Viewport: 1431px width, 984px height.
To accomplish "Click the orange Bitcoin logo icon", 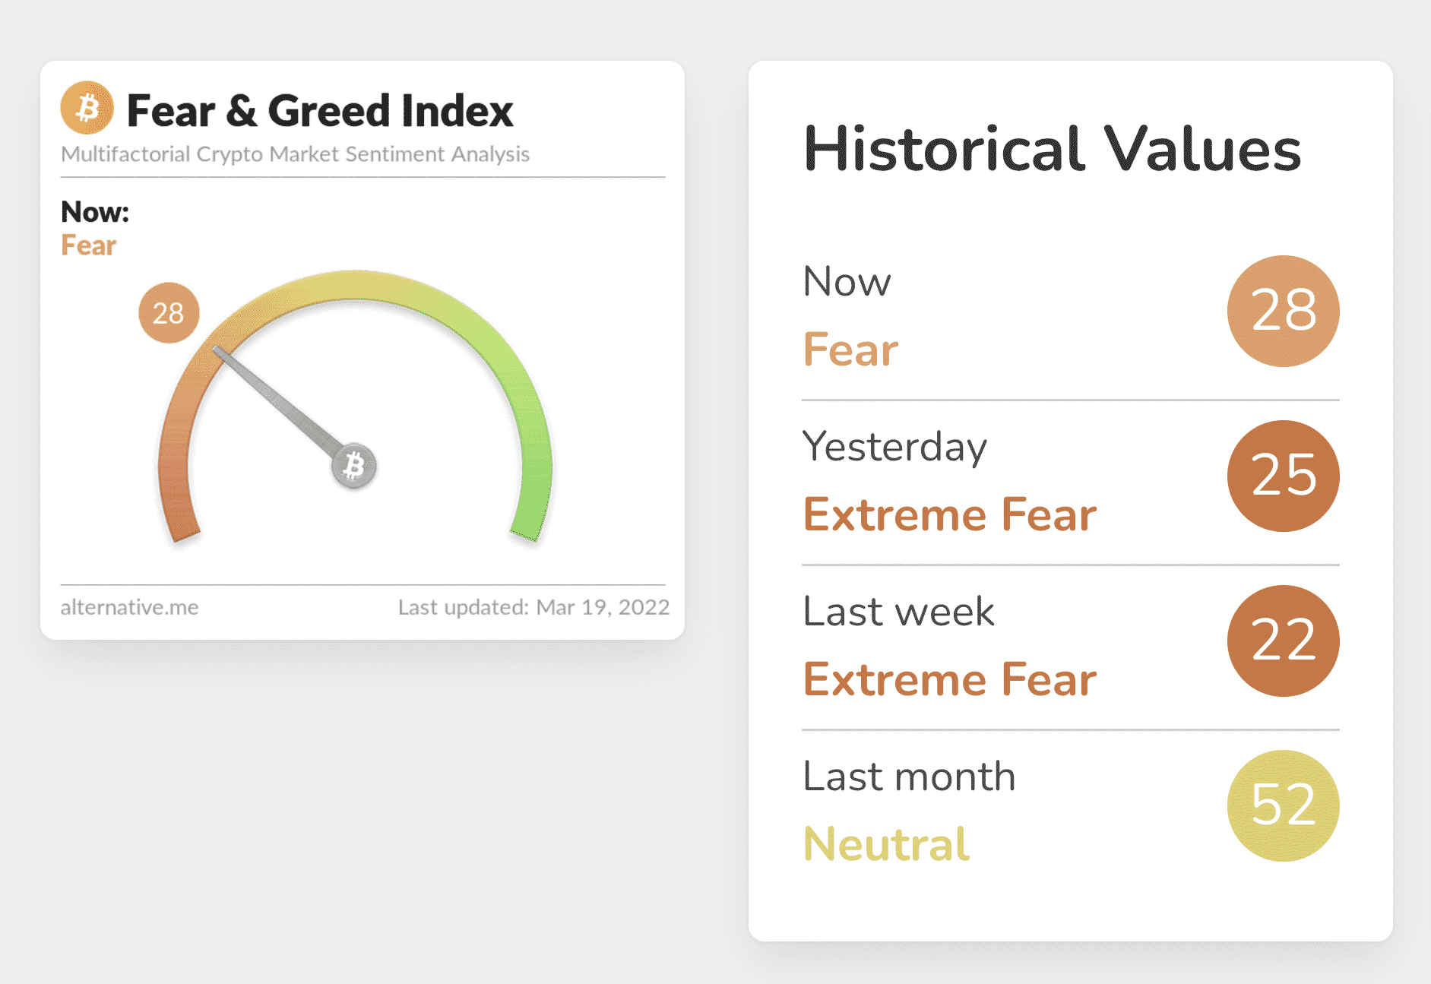I will [x=87, y=108].
